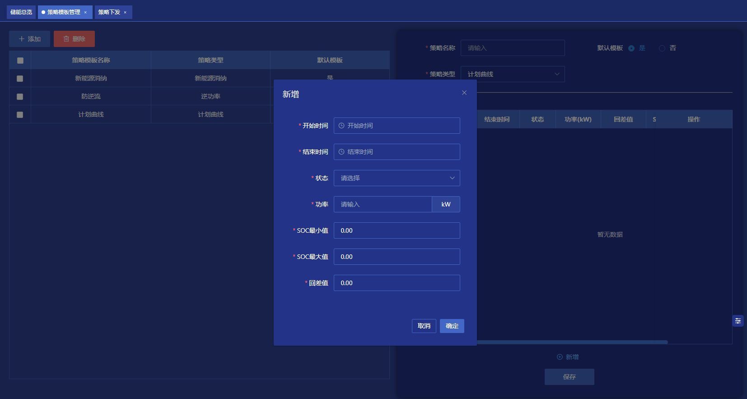Click the SOC最小值 input field
The image size is (747, 399).
[397, 230]
